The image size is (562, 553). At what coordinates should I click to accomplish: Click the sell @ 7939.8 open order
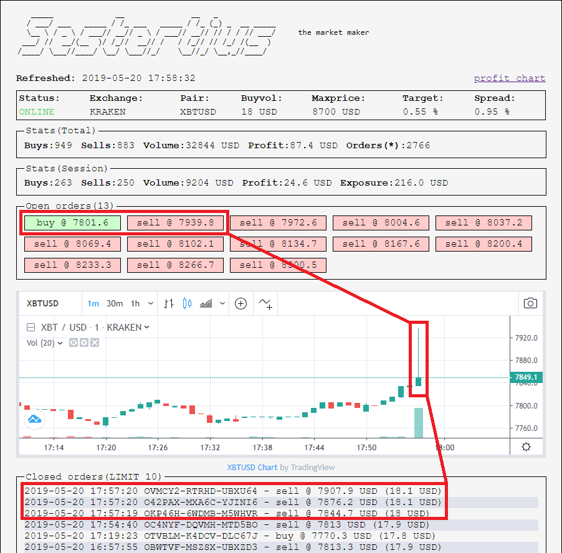[x=175, y=223]
